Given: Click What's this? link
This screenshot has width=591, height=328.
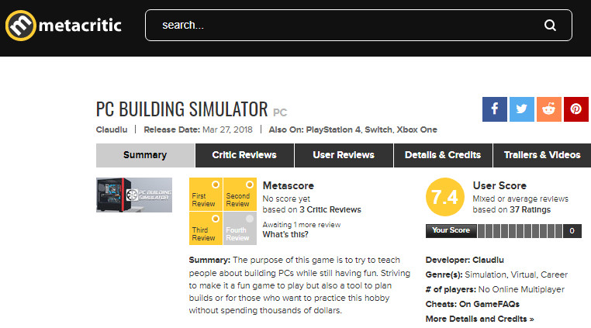Looking at the screenshot, I should pyautogui.click(x=285, y=234).
